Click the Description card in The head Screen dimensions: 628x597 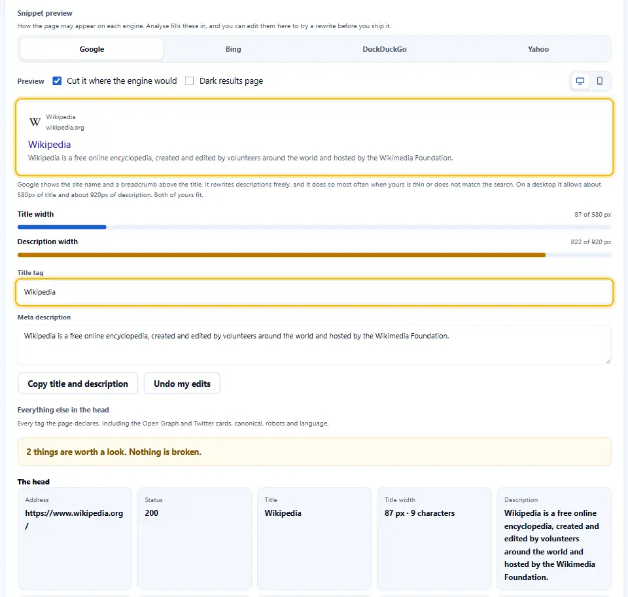(x=554, y=539)
